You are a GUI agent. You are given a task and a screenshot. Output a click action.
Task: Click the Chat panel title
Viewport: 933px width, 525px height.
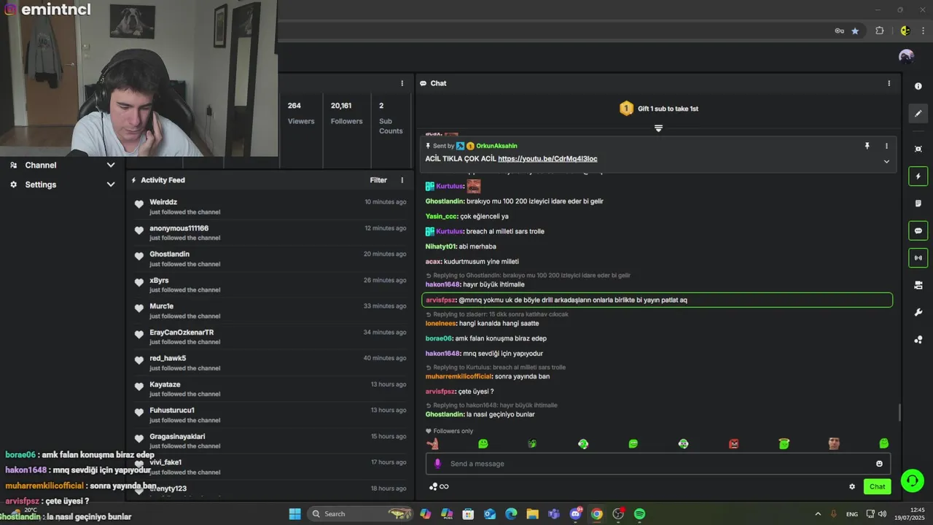click(438, 83)
